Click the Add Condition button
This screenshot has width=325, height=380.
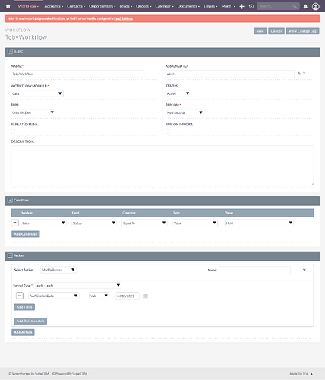(26, 234)
